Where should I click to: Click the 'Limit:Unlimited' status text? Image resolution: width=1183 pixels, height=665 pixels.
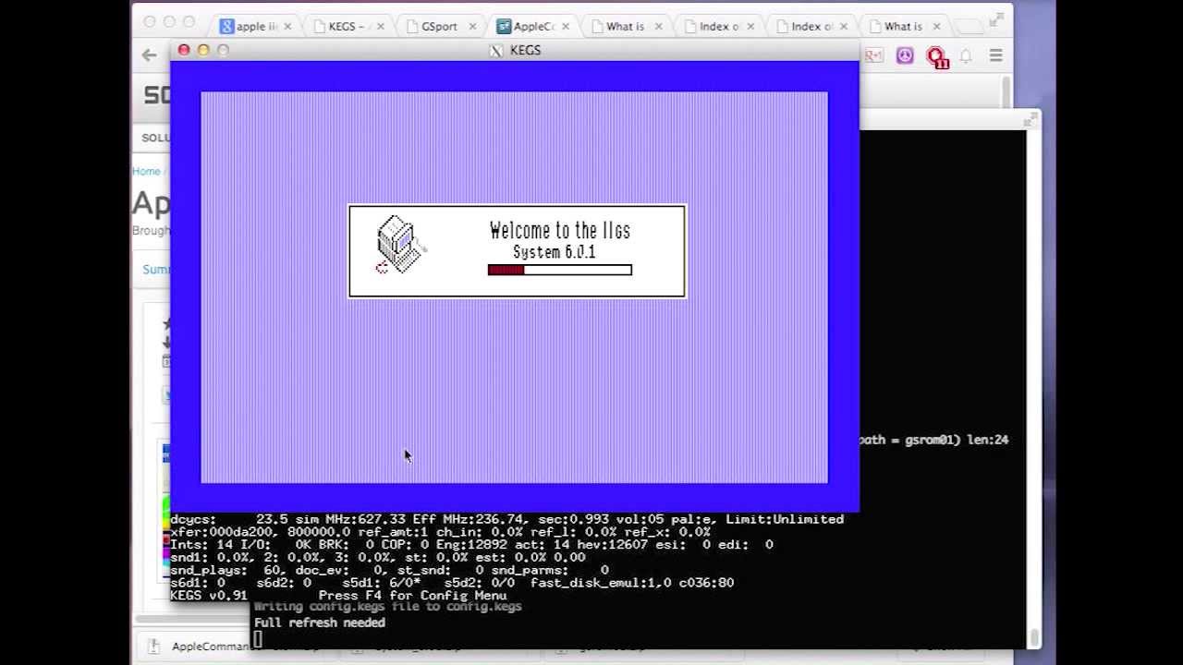click(785, 519)
